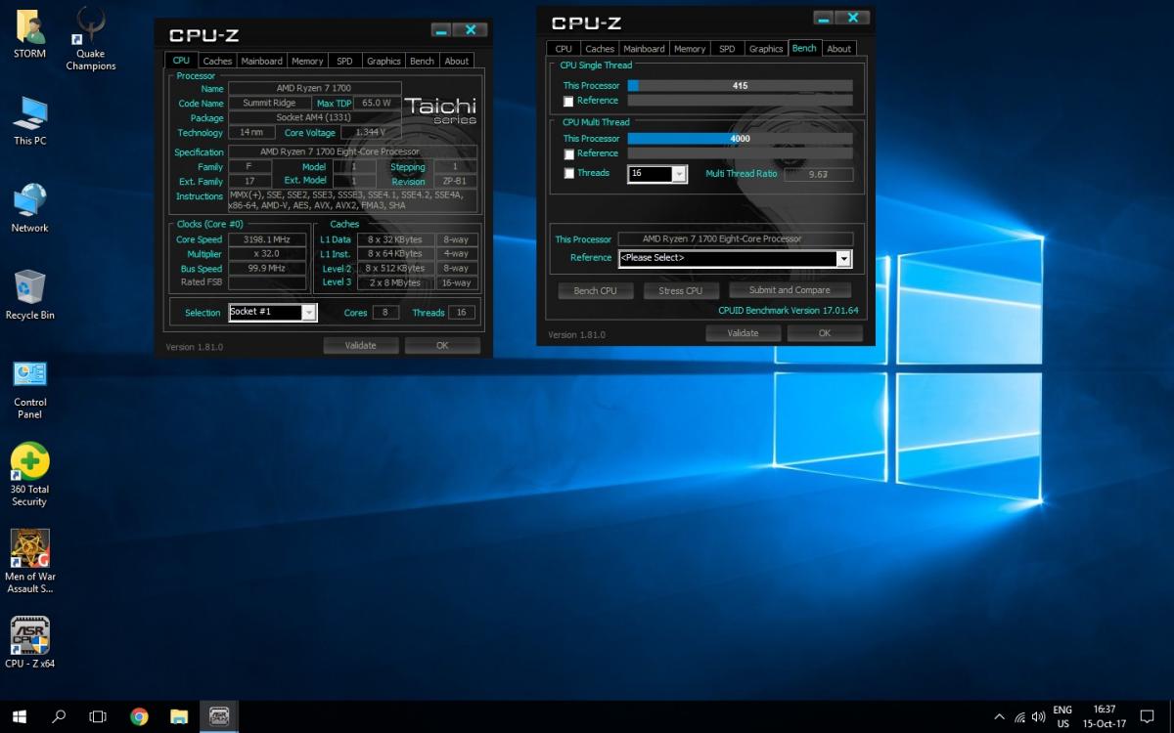Viewport: 1174px width, 733px height.
Task: Switch to Caches tab in left CPU-Z
Action: (217, 61)
